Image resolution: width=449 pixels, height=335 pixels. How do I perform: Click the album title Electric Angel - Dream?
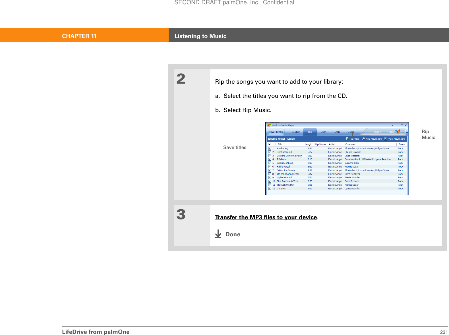point(282,139)
